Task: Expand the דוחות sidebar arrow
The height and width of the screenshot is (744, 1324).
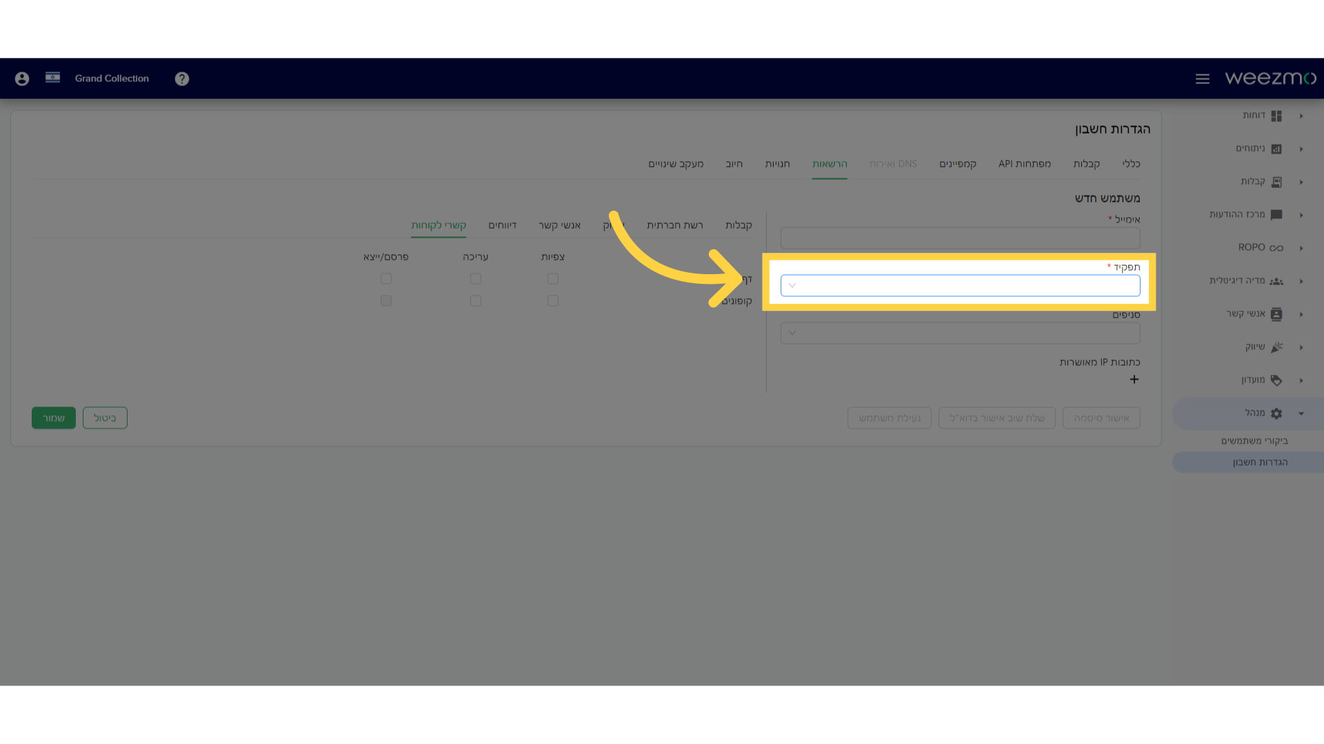Action: 1301,116
